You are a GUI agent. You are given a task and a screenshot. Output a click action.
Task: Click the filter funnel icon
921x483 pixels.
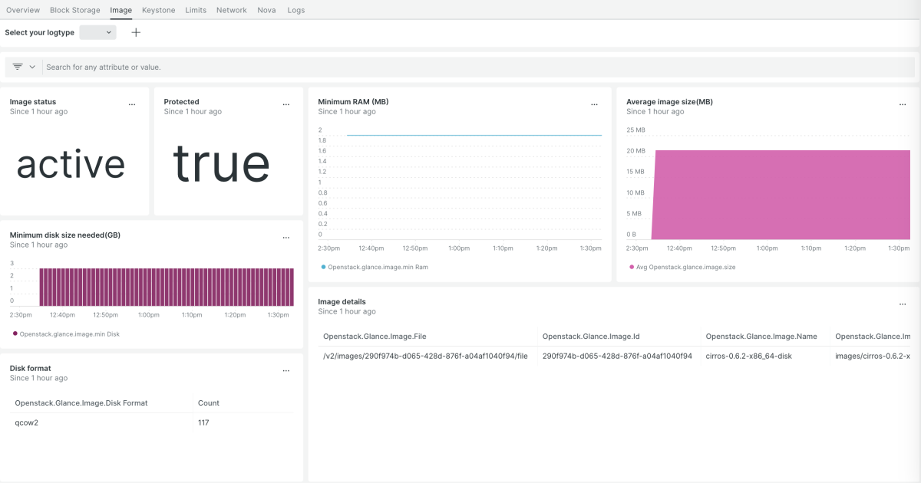tap(17, 67)
